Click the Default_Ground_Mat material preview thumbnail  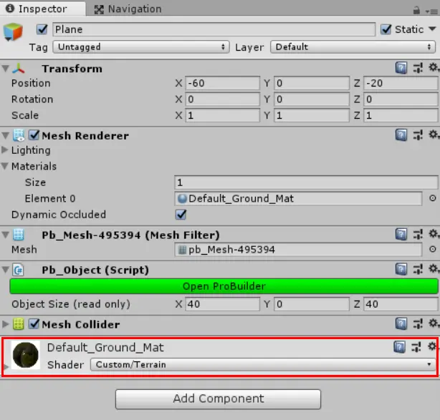[26, 355]
